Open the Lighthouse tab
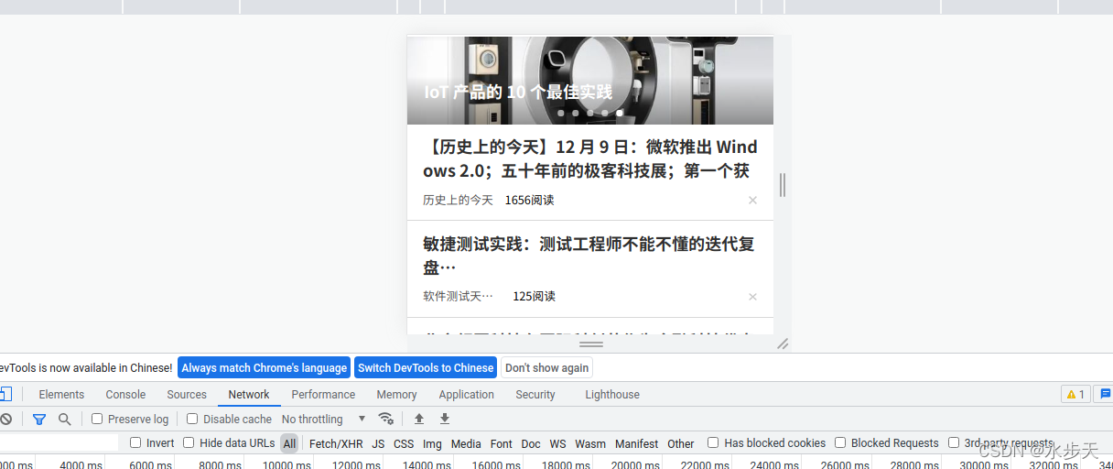The image size is (1113, 469). [x=612, y=394]
